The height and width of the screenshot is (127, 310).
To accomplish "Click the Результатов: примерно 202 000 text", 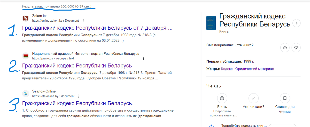I will pos(57,6).
